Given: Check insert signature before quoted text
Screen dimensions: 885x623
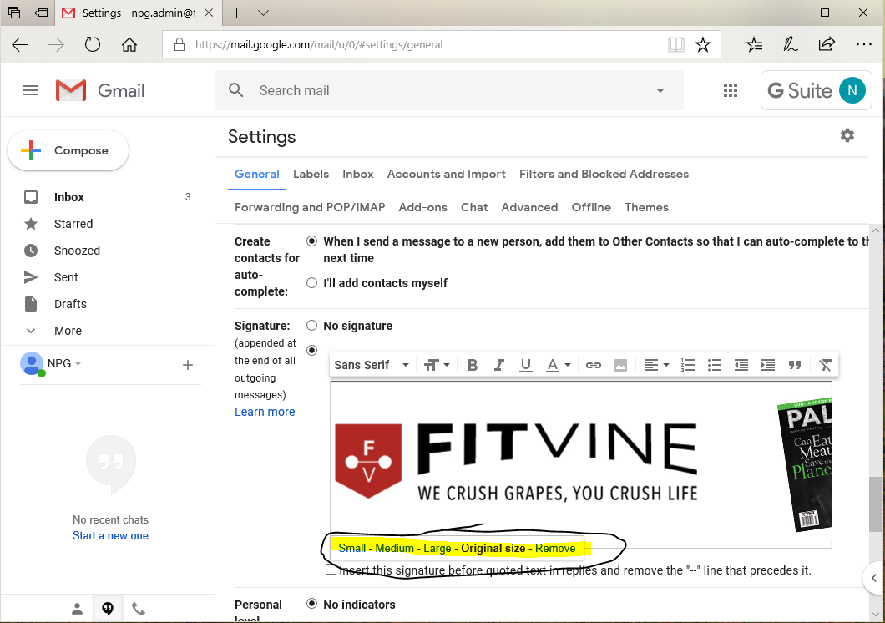Looking at the screenshot, I should pos(331,570).
